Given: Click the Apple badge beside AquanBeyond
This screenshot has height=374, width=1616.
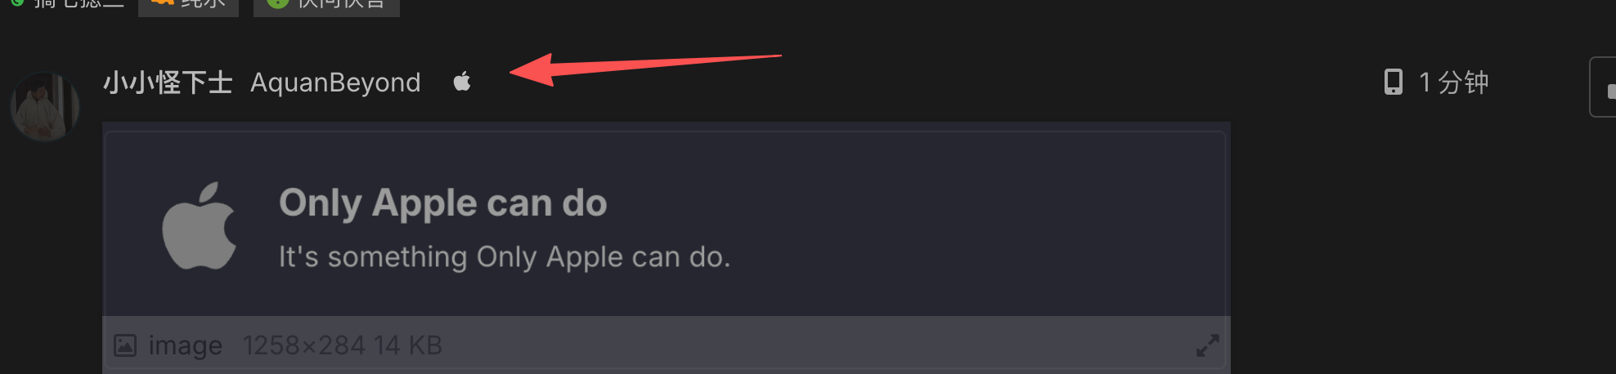Looking at the screenshot, I should click(462, 82).
